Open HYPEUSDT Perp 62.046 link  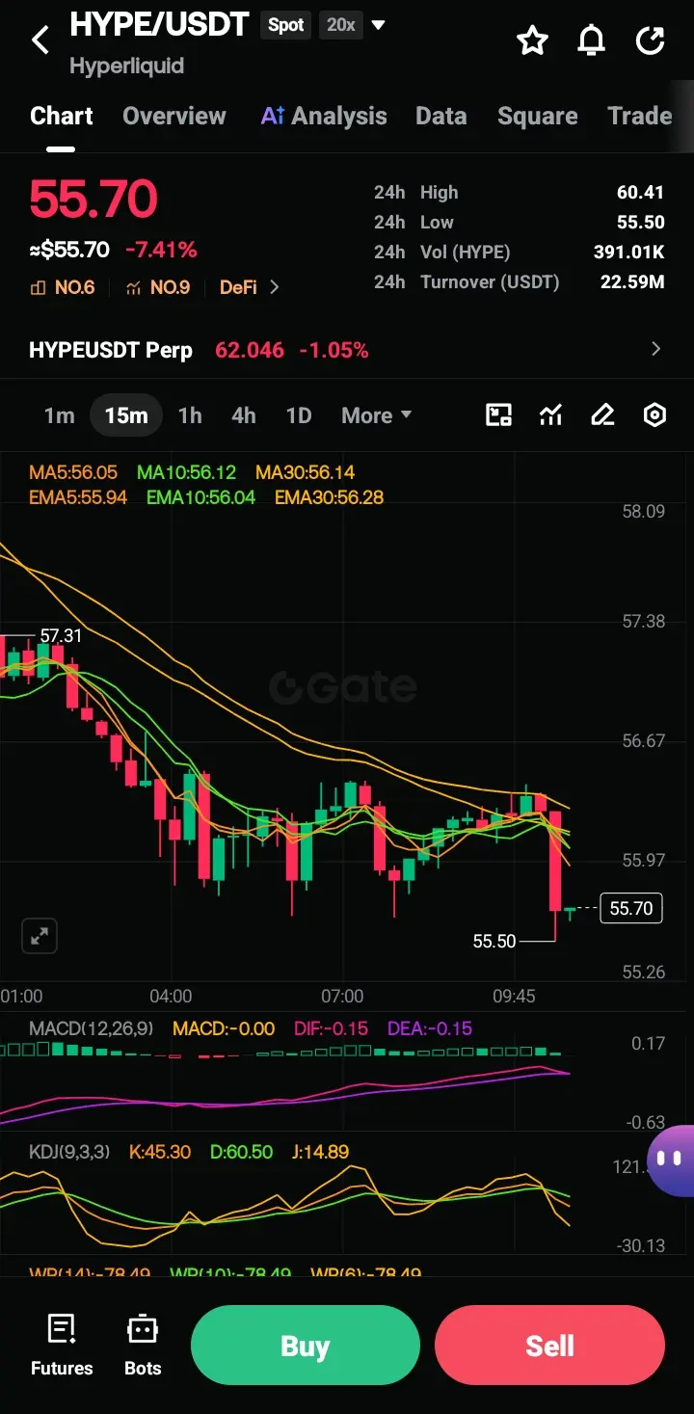(199, 350)
